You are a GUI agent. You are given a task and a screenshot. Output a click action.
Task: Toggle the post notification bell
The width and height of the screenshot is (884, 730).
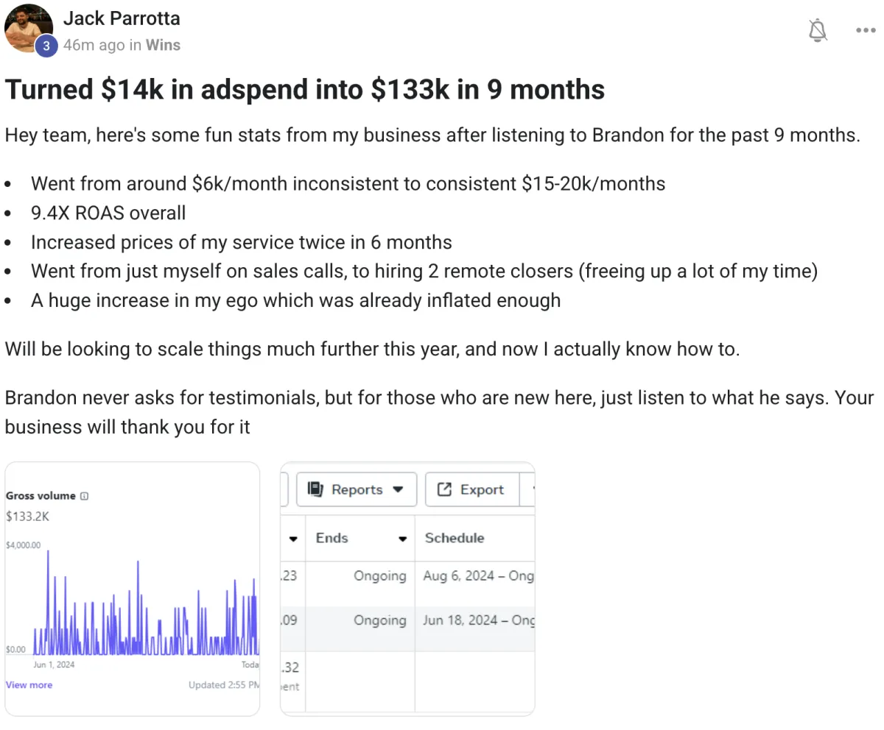pyautogui.click(x=818, y=30)
